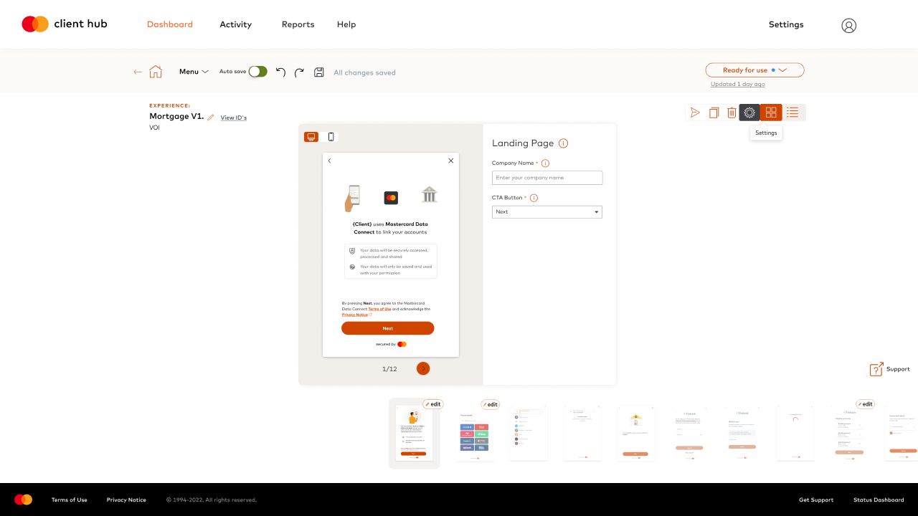Click the 1/12 page counter

click(389, 369)
